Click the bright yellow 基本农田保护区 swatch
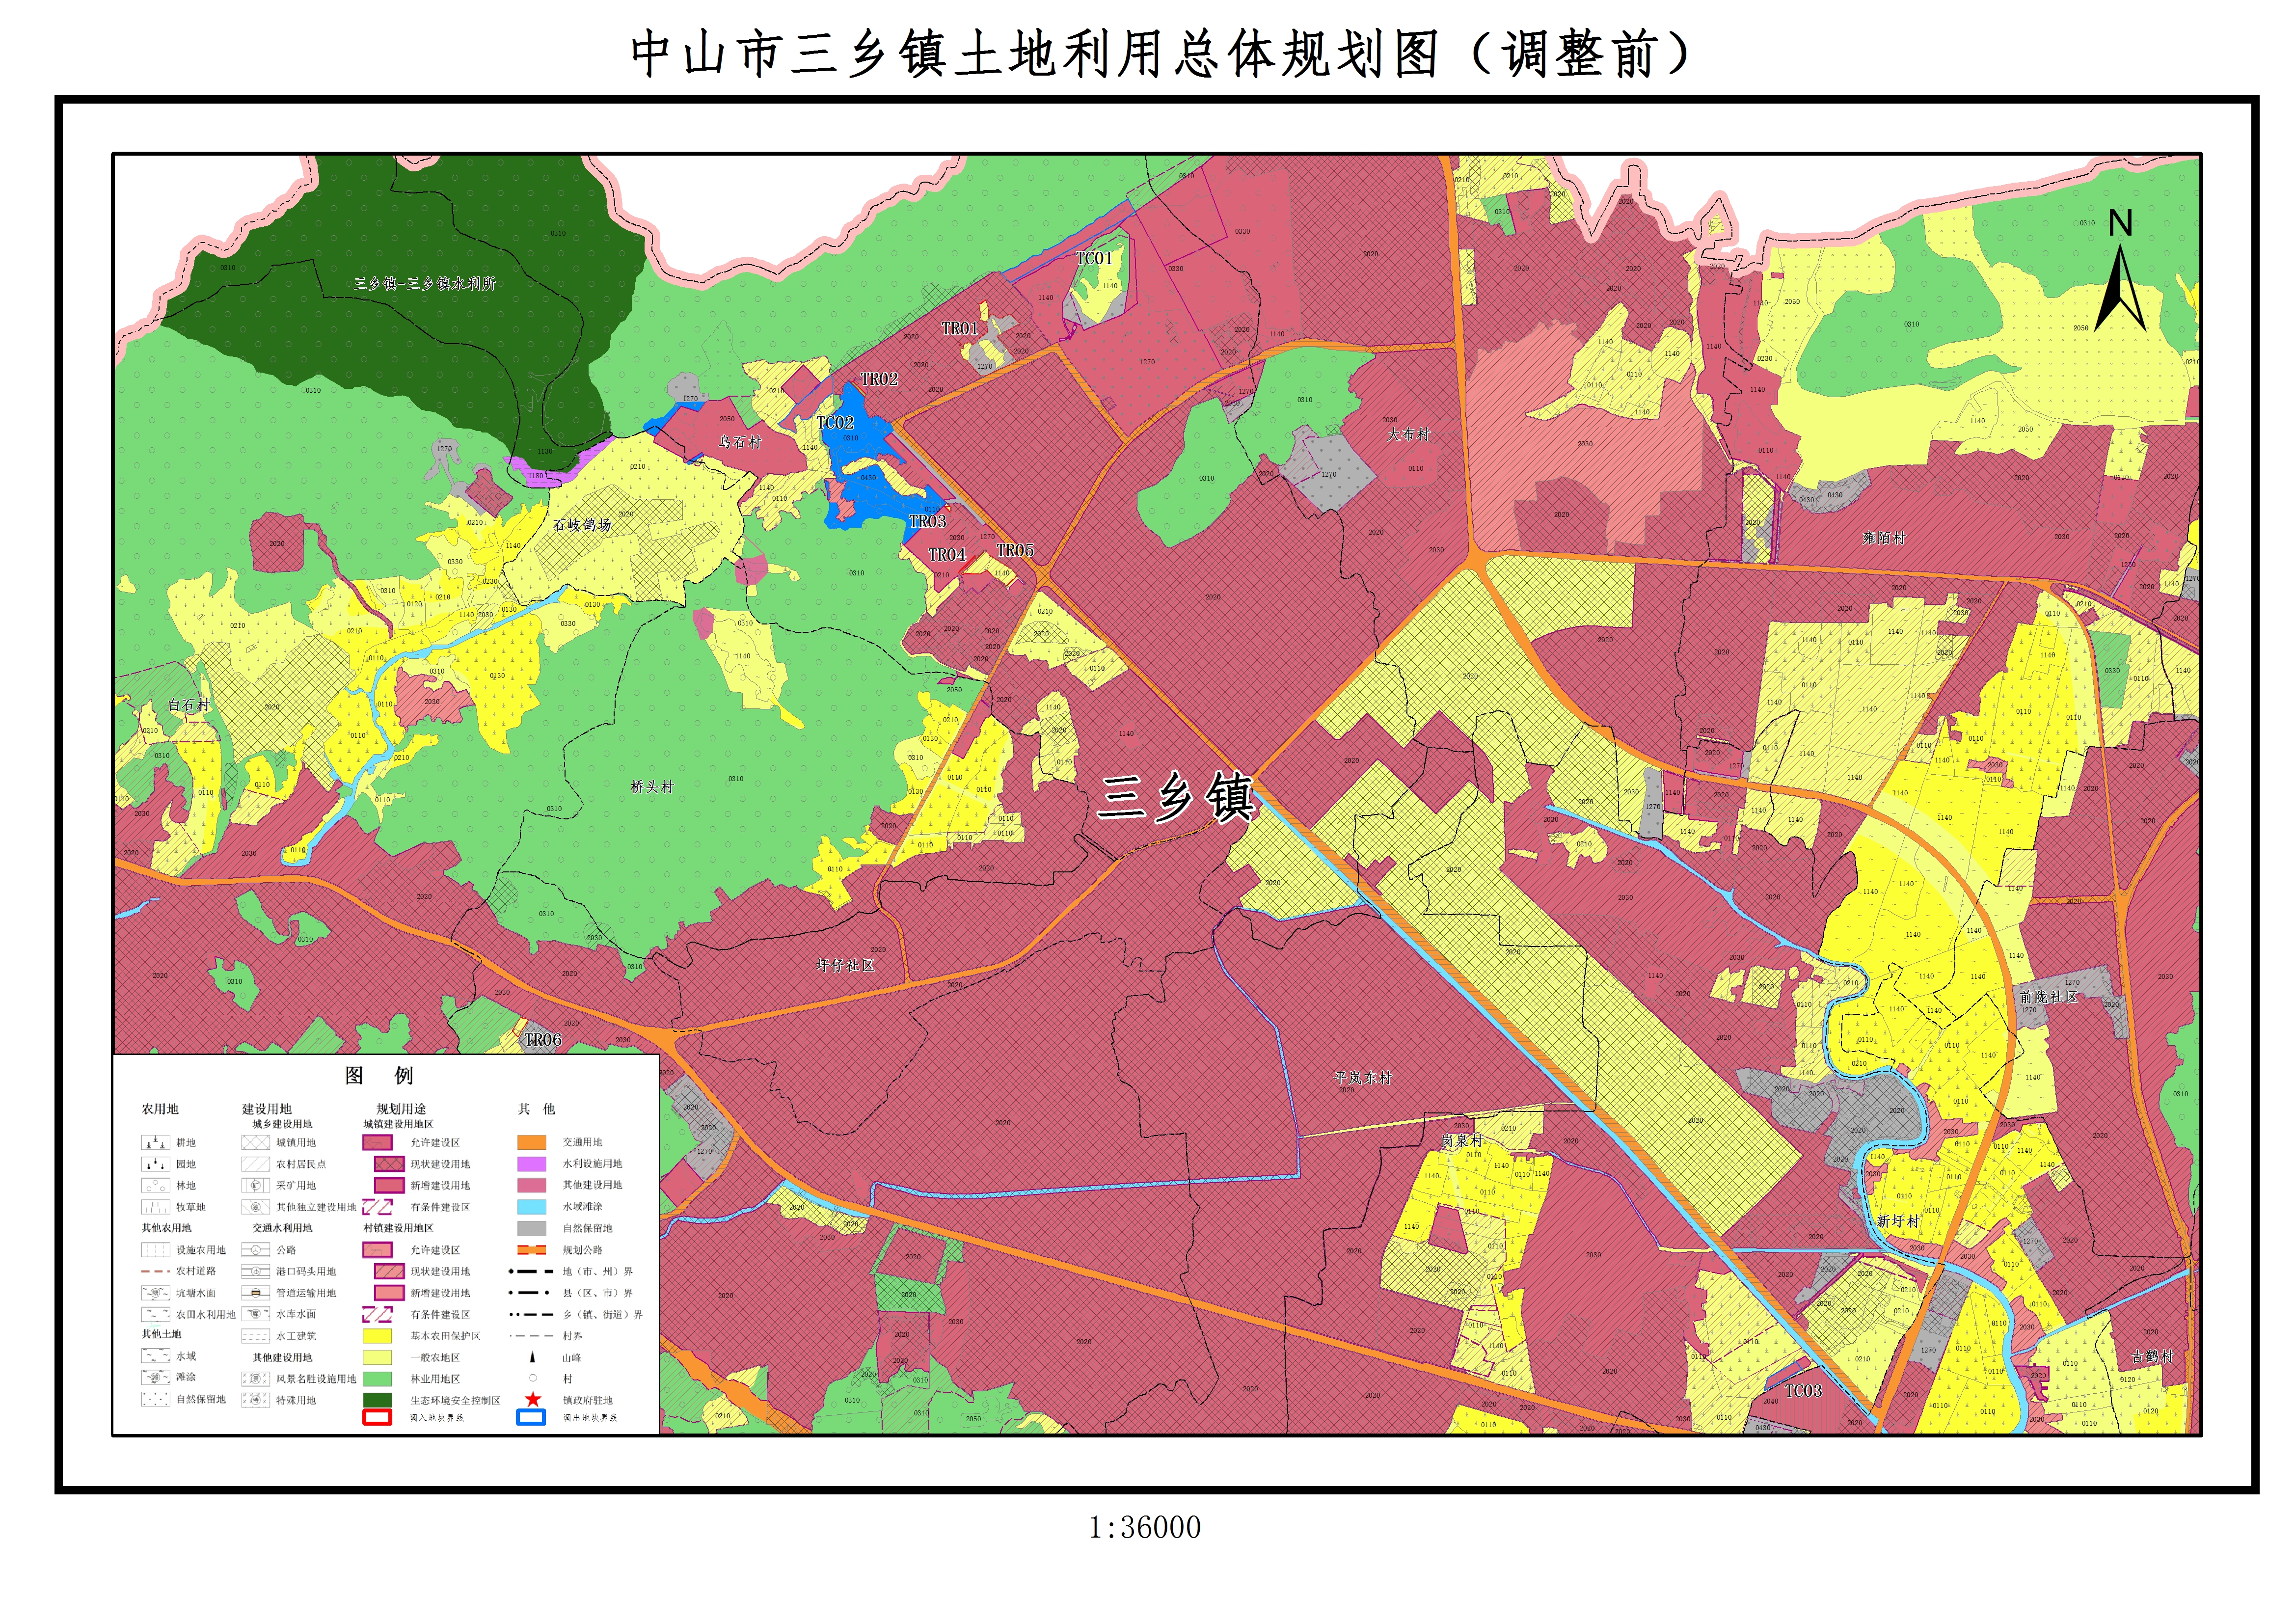 (x=377, y=1335)
